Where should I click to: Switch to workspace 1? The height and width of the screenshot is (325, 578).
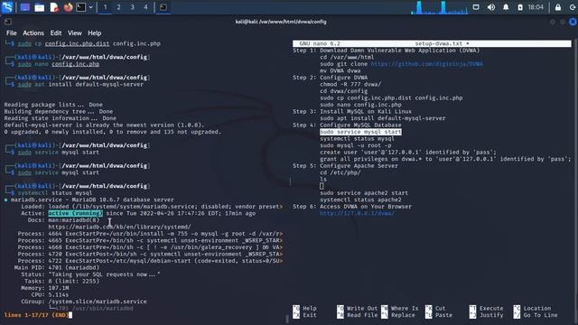[x=105, y=7]
